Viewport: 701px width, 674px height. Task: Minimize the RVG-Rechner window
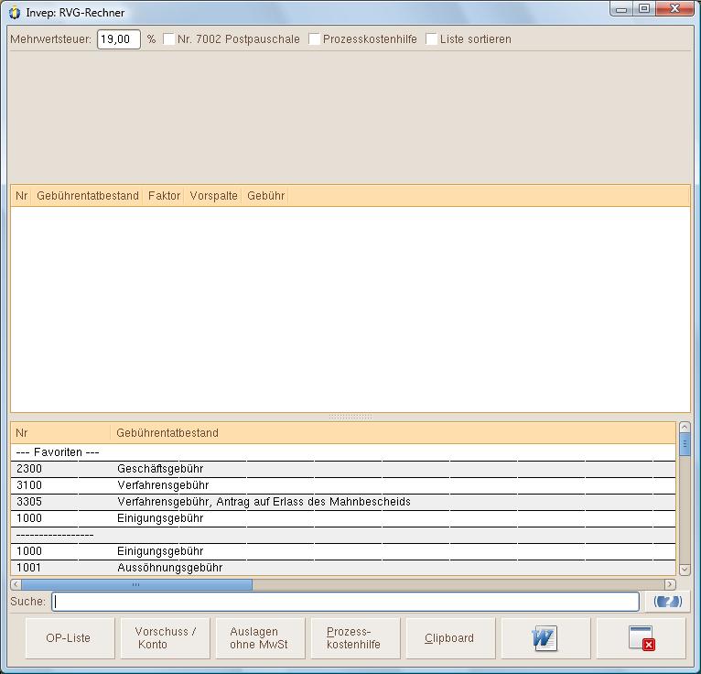point(621,8)
